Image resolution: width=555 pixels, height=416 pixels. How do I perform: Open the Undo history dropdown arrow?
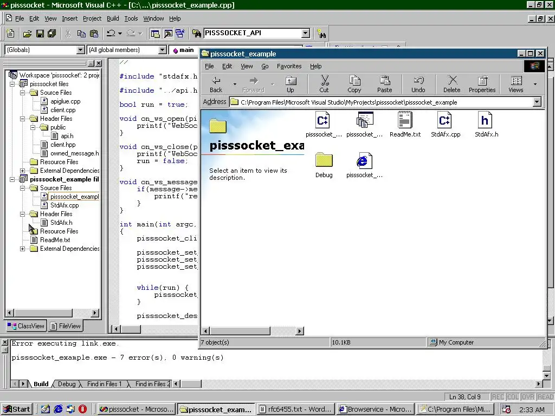click(x=120, y=34)
